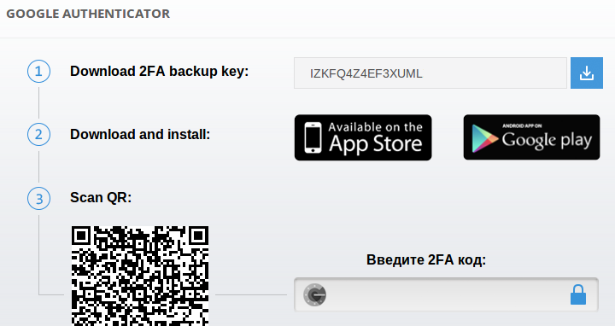
Task: Click the QR code's top-right finder square
Action: tap(199, 236)
